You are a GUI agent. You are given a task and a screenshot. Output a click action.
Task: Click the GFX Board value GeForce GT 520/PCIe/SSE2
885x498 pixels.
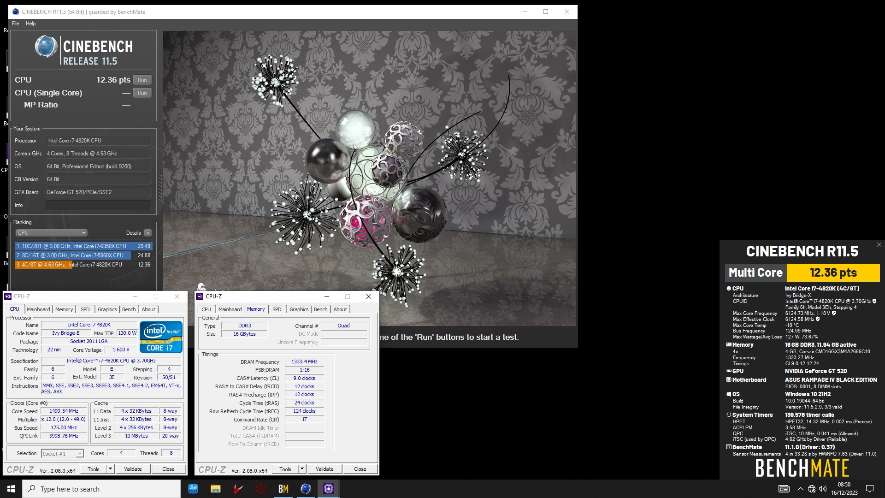pos(98,192)
